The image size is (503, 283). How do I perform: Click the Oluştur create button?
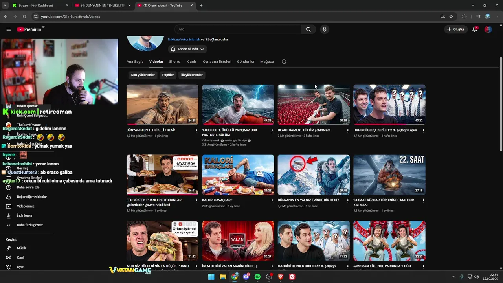456,29
